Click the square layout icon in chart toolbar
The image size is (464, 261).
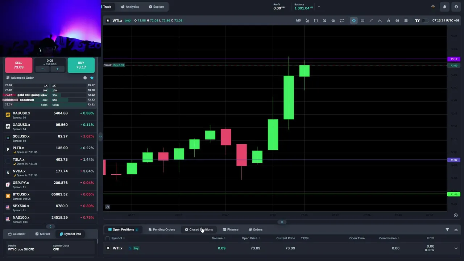click(316, 21)
